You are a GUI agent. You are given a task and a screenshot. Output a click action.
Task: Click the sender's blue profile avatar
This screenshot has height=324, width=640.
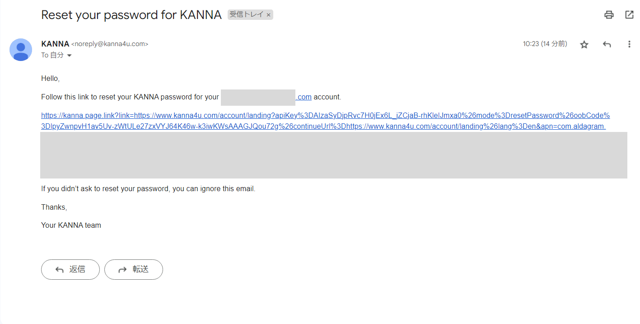tap(20, 50)
